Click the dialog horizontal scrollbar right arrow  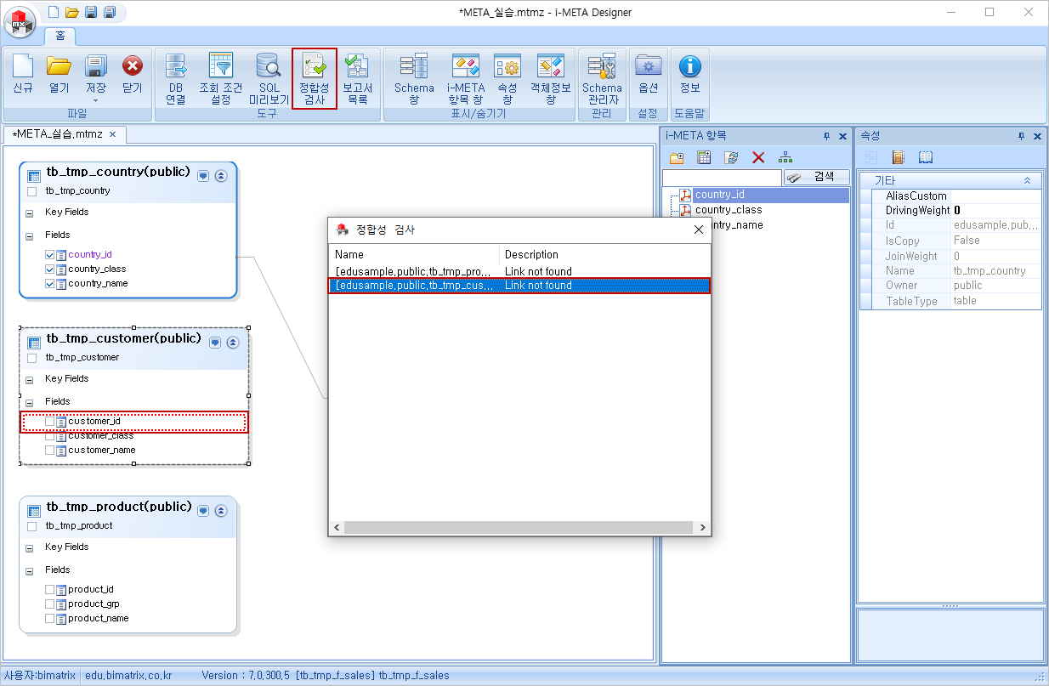pyautogui.click(x=703, y=528)
